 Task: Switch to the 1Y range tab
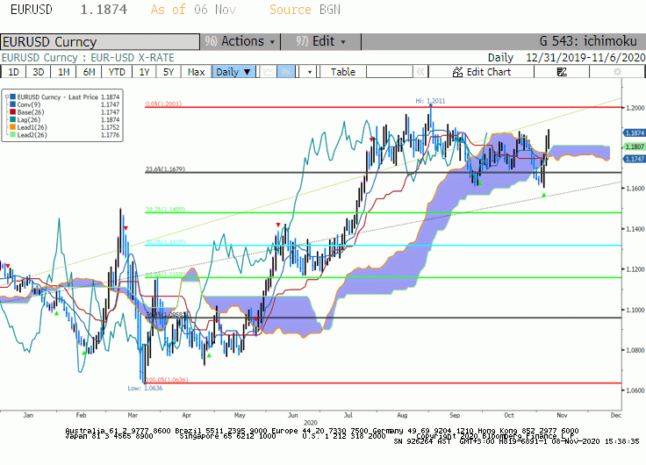tap(144, 72)
